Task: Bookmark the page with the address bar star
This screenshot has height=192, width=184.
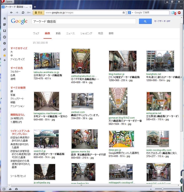Action: [124, 13]
